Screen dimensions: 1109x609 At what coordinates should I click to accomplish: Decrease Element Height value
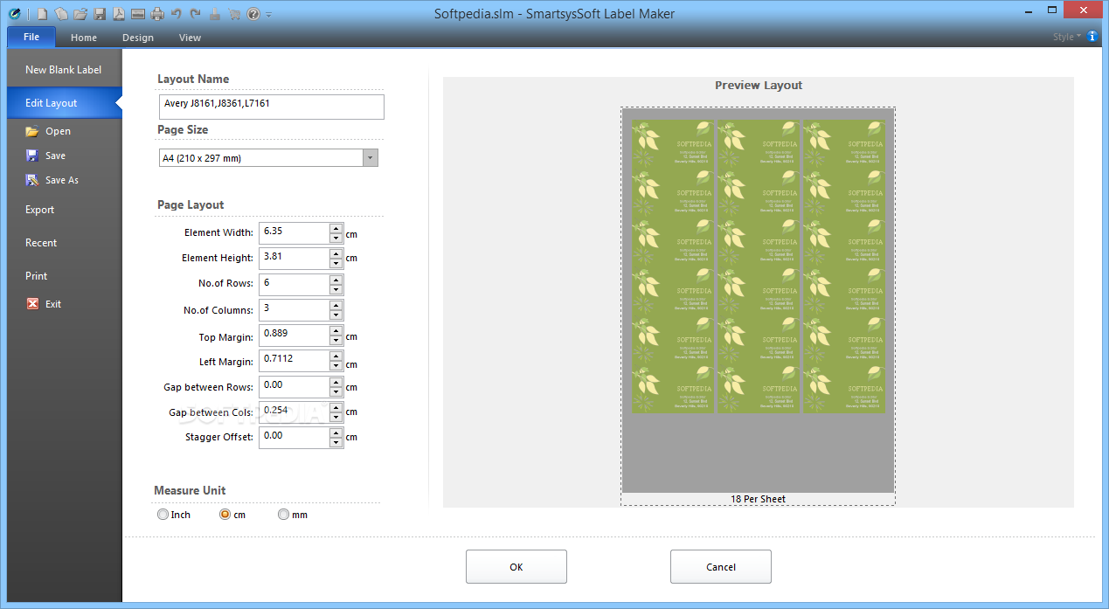(x=336, y=264)
